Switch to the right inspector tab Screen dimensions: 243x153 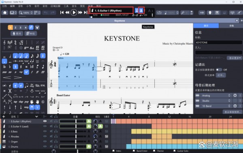pos(231,26)
